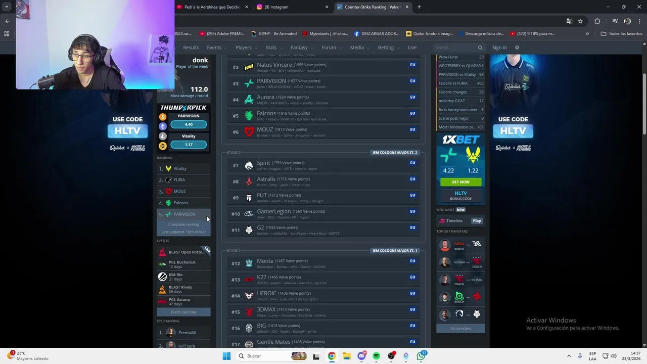Click the HEROIC team logo

(249, 296)
